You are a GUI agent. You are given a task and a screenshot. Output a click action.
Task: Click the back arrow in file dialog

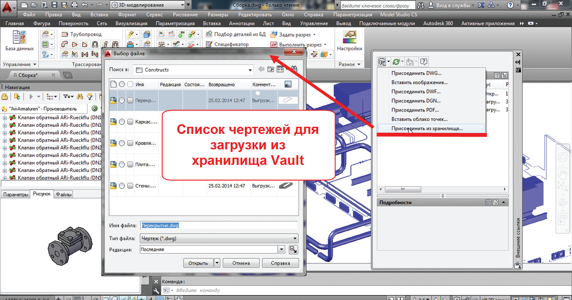(x=261, y=69)
